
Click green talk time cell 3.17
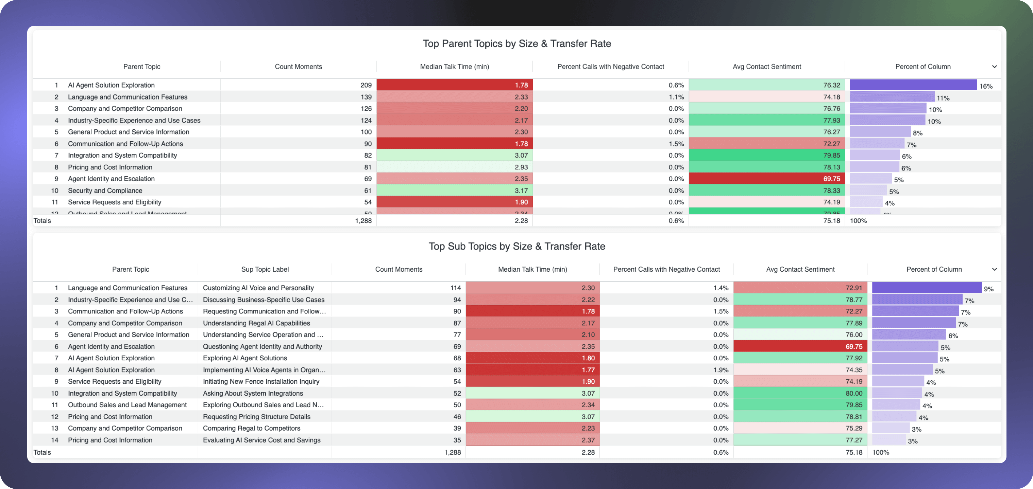pos(454,190)
